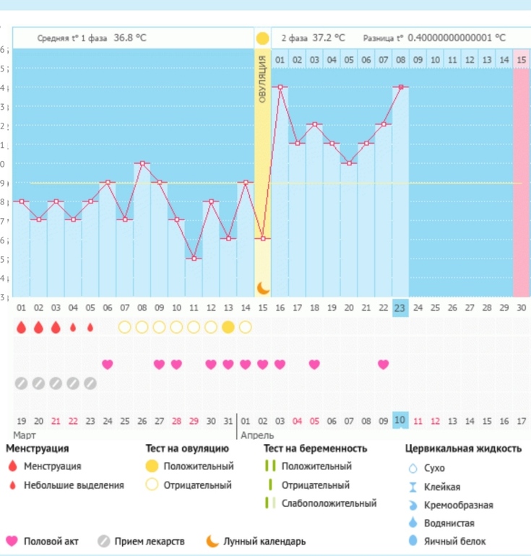The width and height of the screenshot is (531, 556).
Task: Click the crescent moon icon on cycle day 15
Action: [x=263, y=288]
